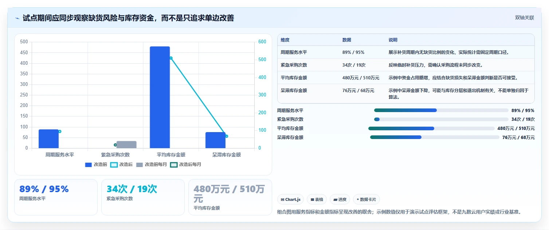Click the blue 周期服务水平 bar
The image size is (549, 230).
[48, 139]
